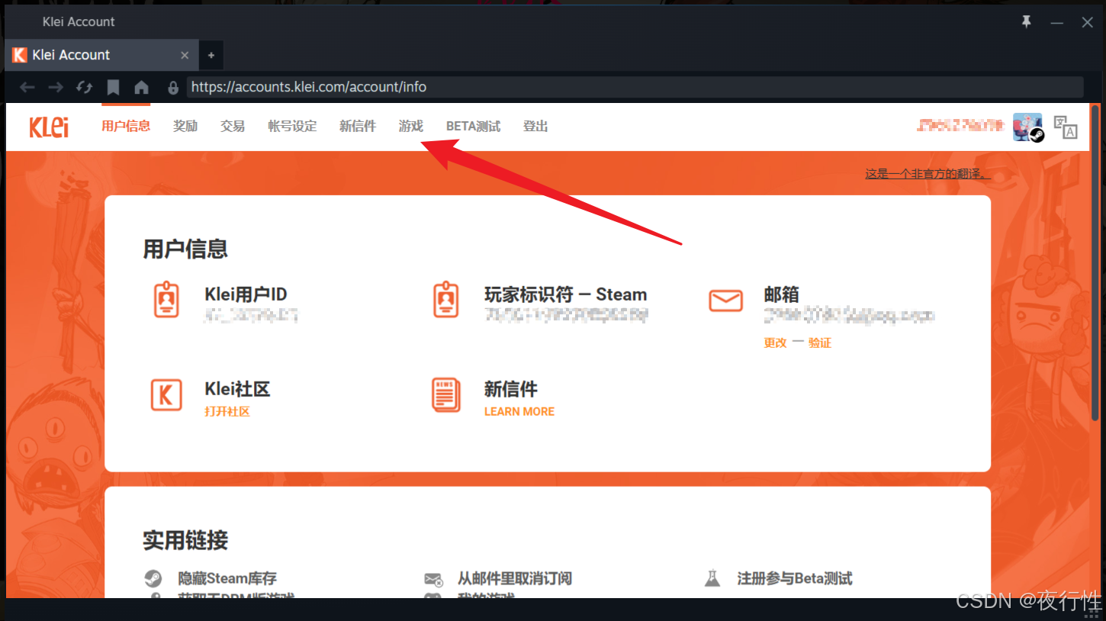
Task: Open the 打开社区 link
Action: point(227,412)
